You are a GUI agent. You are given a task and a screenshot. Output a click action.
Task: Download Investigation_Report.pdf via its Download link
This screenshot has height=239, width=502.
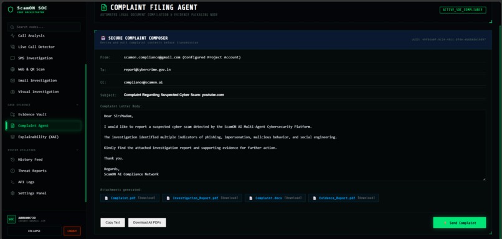[229, 198]
